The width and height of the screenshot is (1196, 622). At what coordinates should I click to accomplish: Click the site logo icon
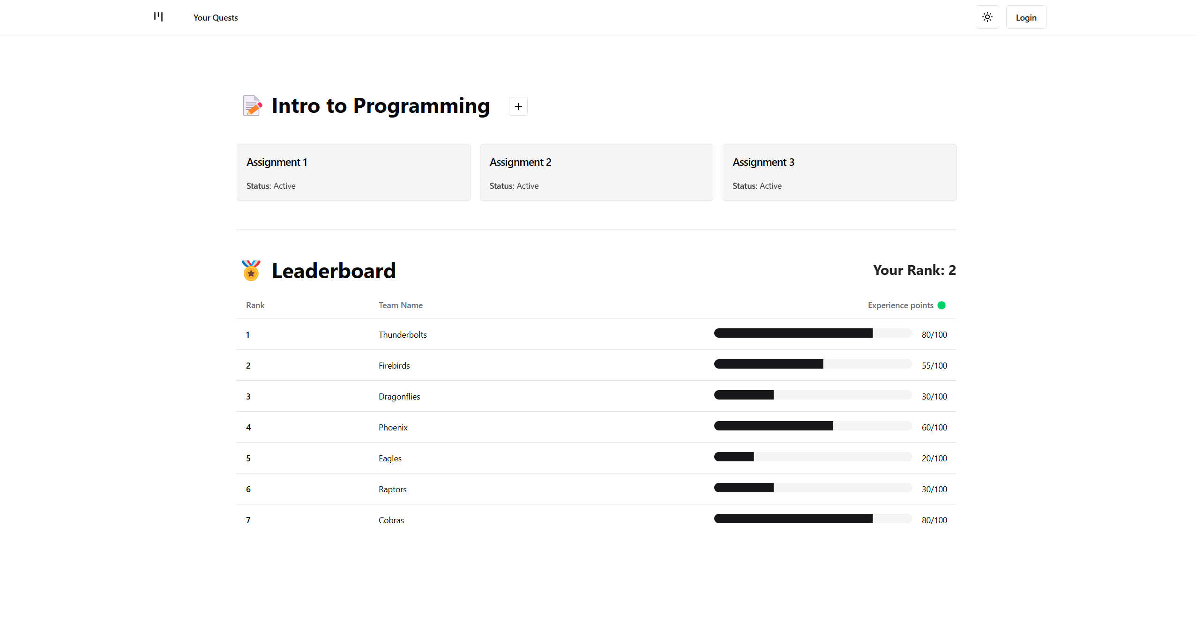(158, 17)
